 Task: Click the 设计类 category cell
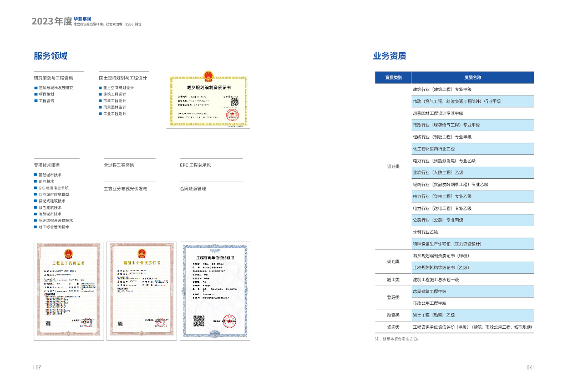coord(393,167)
